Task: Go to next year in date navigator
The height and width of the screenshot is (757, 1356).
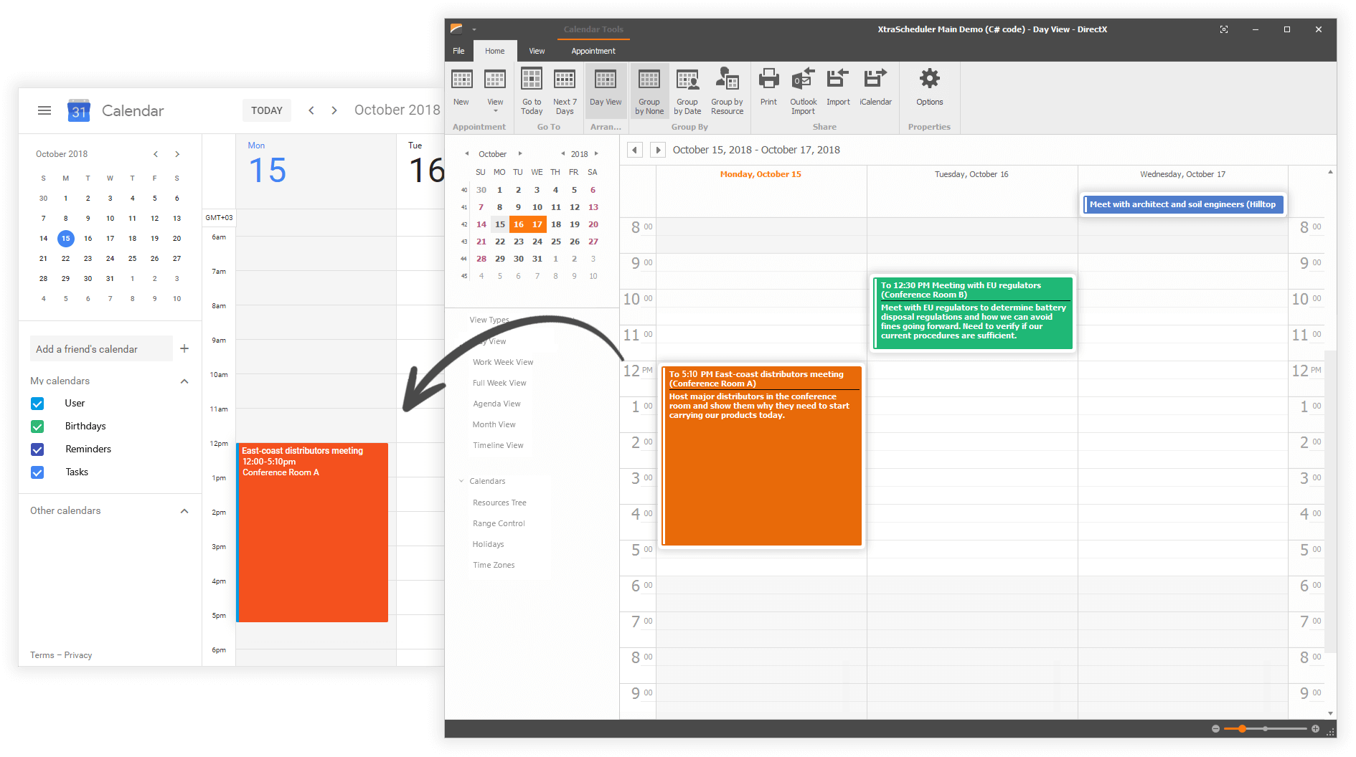Action: pyautogui.click(x=596, y=153)
